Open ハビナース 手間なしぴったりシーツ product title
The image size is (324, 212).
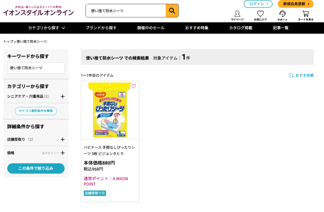(x=109, y=151)
